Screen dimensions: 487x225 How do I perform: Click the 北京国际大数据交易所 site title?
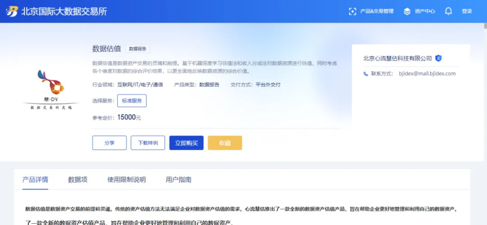[64, 11]
